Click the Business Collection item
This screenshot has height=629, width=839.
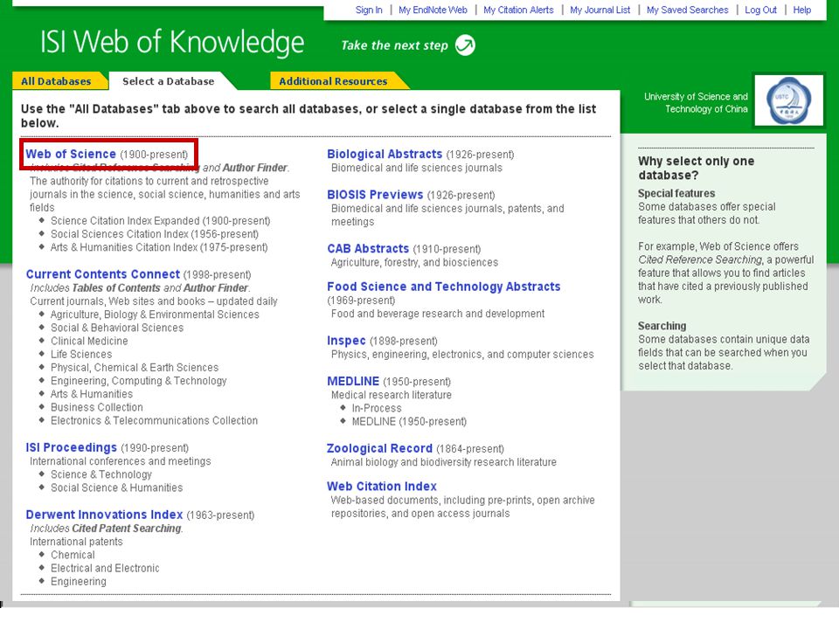pyautogui.click(x=97, y=408)
